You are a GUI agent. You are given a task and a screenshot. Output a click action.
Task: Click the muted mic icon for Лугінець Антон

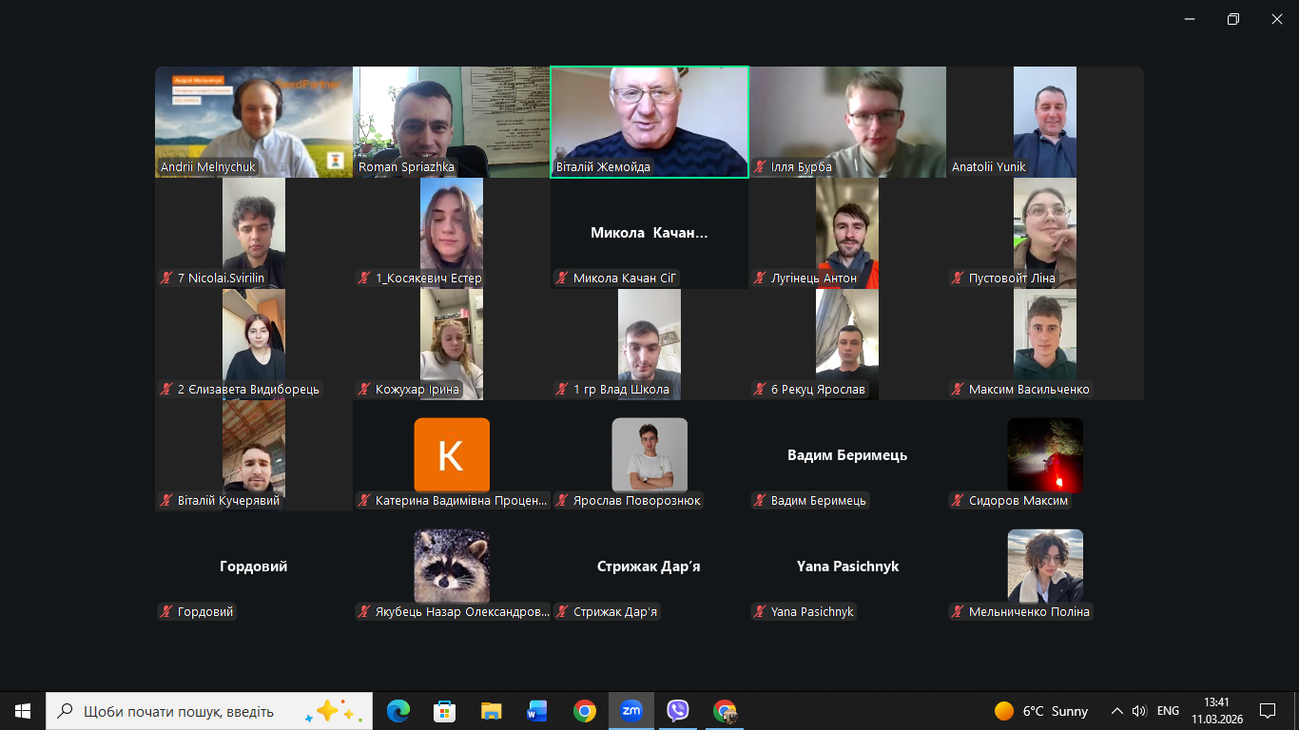(x=760, y=279)
